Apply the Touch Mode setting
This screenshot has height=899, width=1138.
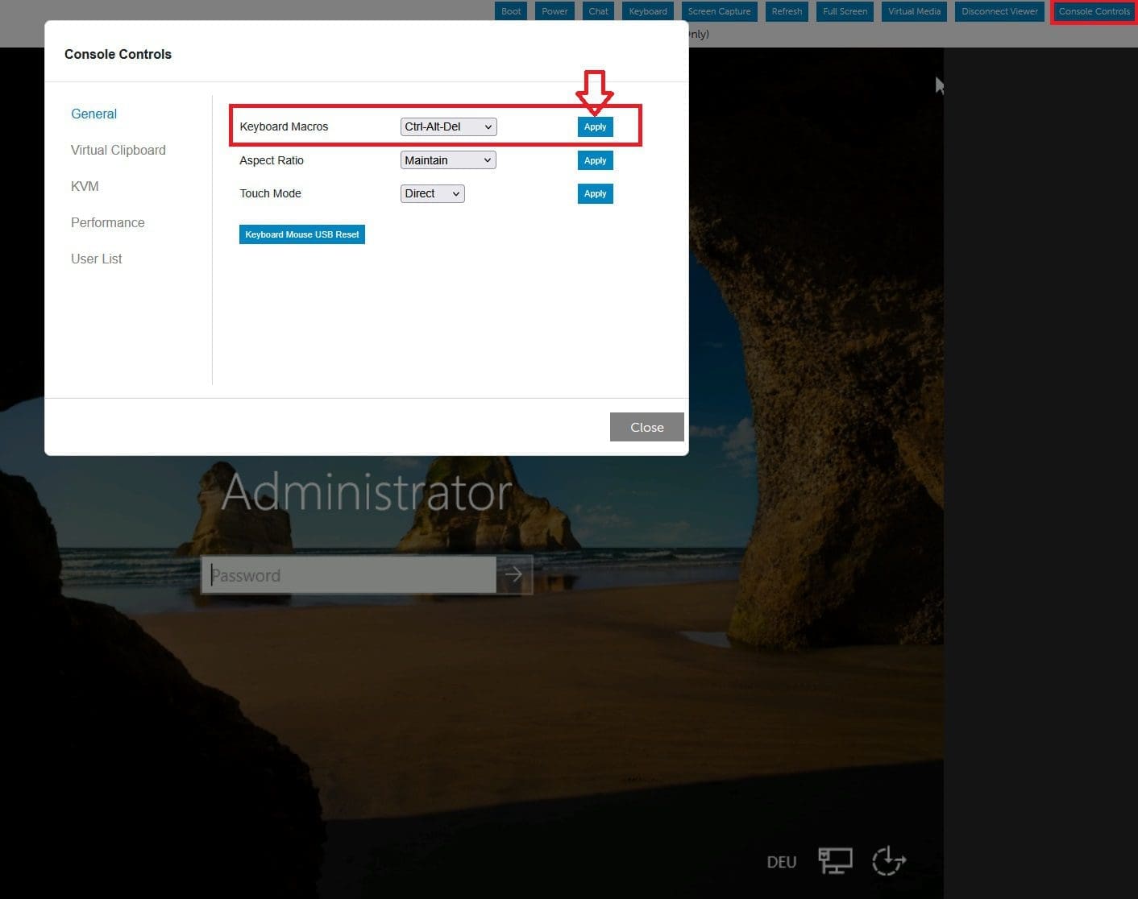coord(595,193)
